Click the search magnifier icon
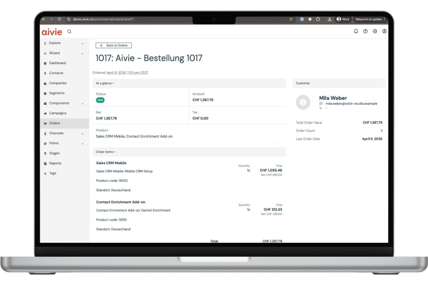428x285 pixels. point(69,32)
